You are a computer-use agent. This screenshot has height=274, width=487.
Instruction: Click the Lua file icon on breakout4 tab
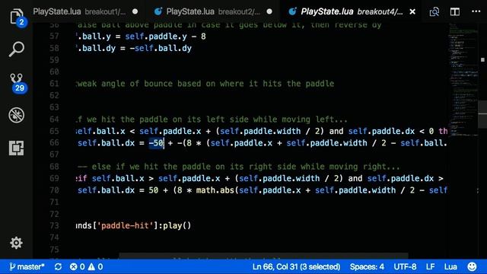click(x=292, y=12)
